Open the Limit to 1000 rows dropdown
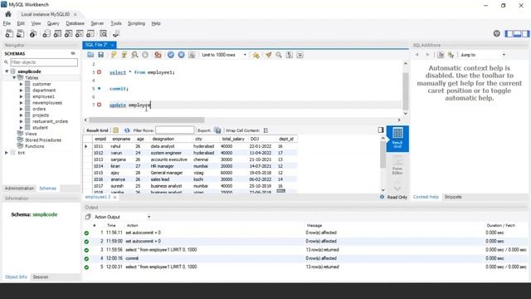This screenshot has height=299, width=531. point(224,55)
